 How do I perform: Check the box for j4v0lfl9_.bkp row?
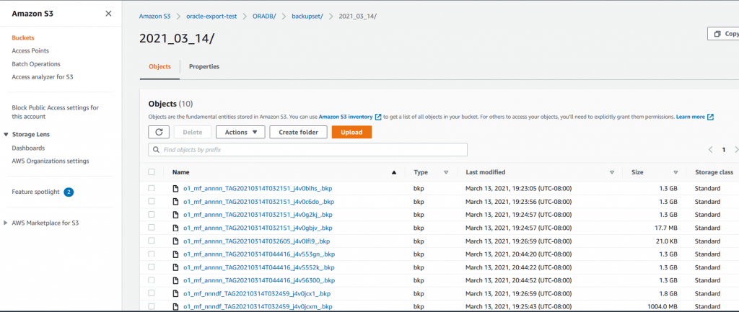point(152,241)
